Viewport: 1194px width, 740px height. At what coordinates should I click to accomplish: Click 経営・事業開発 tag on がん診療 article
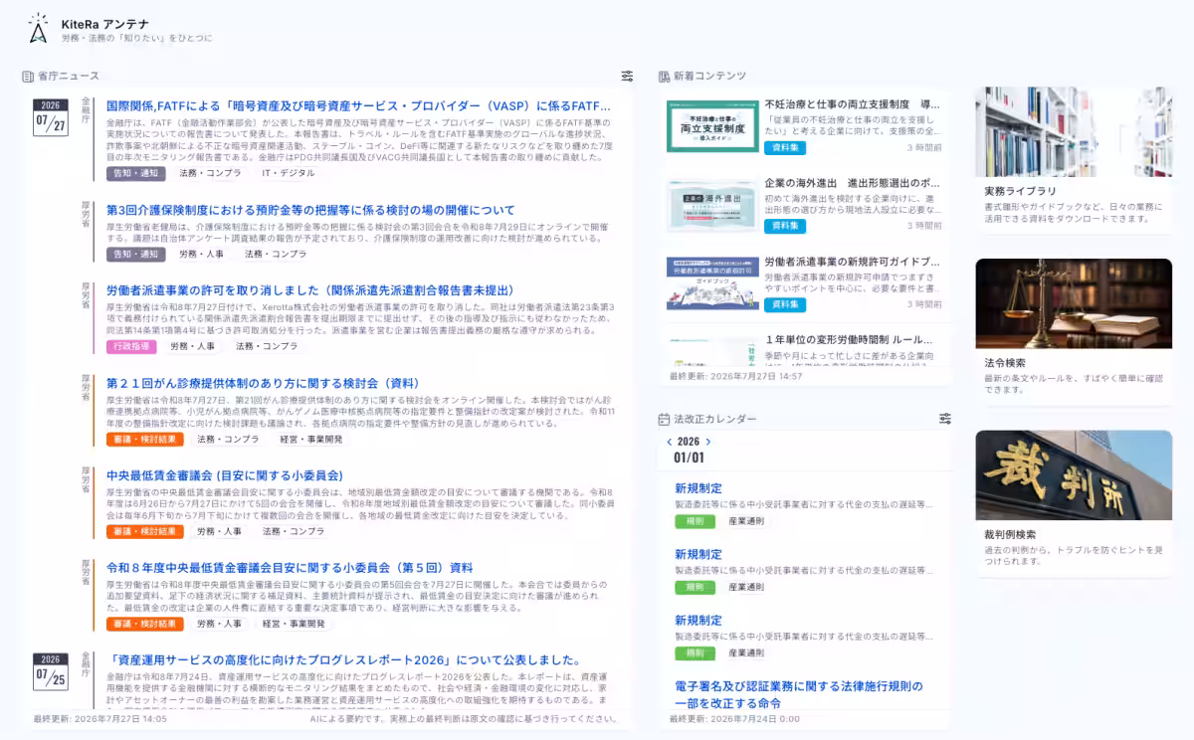click(x=311, y=439)
